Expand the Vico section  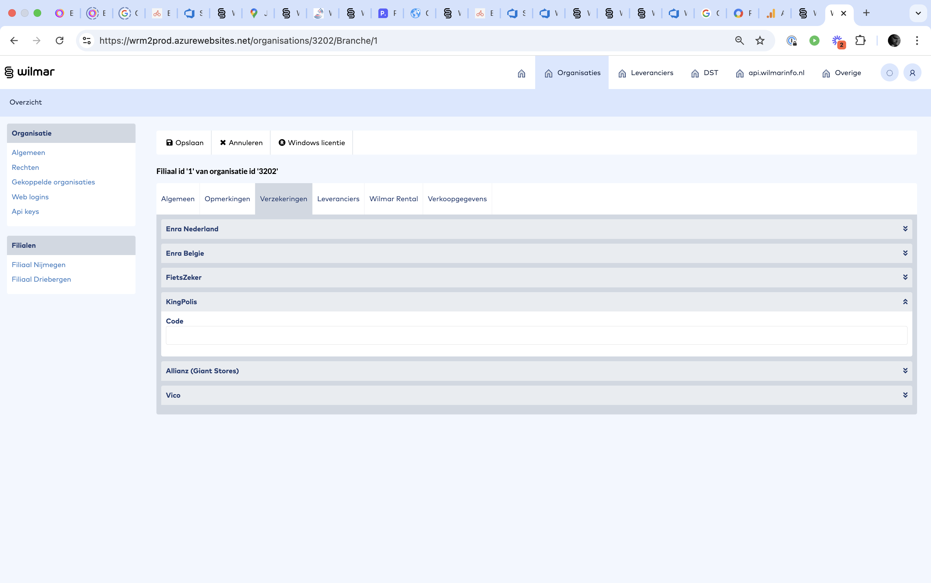[536, 395]
